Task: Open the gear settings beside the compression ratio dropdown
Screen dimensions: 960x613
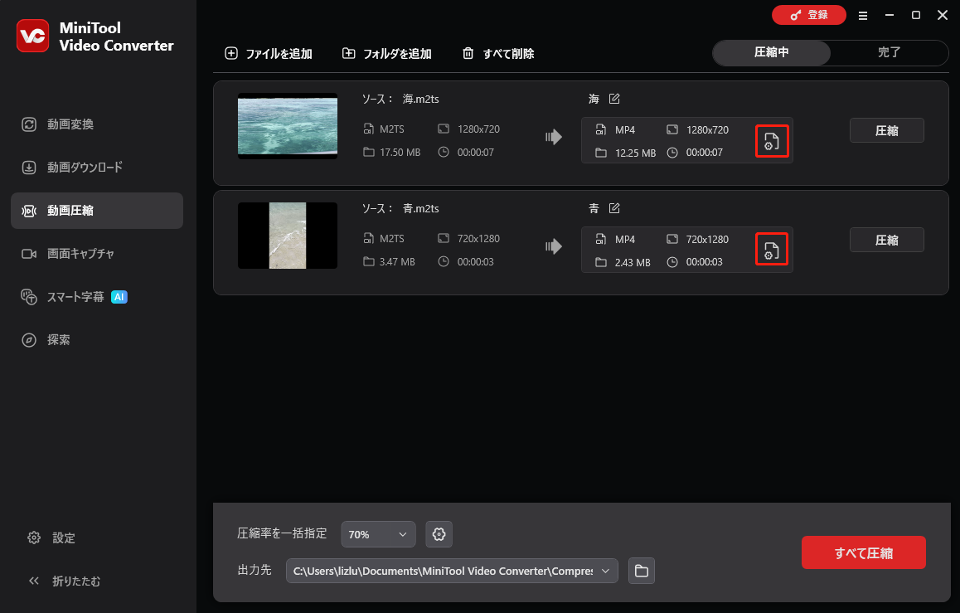Action: click(439, 534)
